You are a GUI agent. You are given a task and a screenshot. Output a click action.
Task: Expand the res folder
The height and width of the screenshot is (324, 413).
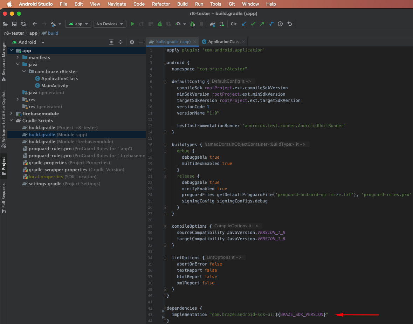(x=18, y=99)
